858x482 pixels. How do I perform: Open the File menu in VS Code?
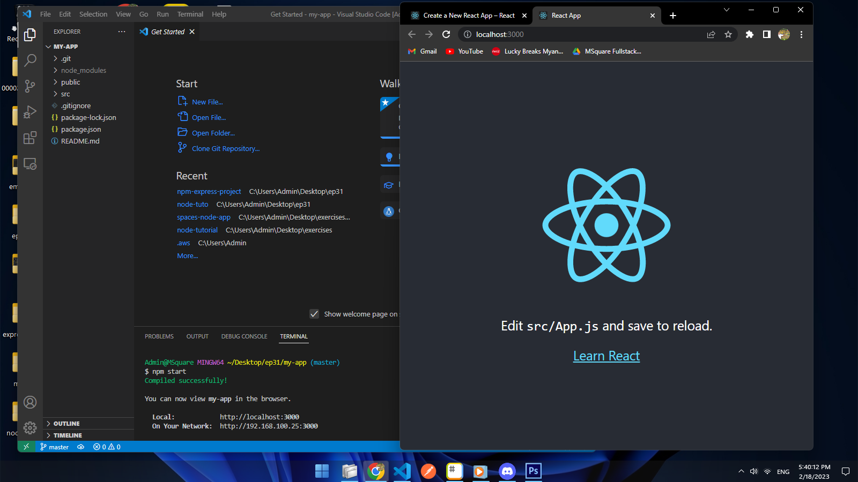pyautogui.click(x=46, y=14)
